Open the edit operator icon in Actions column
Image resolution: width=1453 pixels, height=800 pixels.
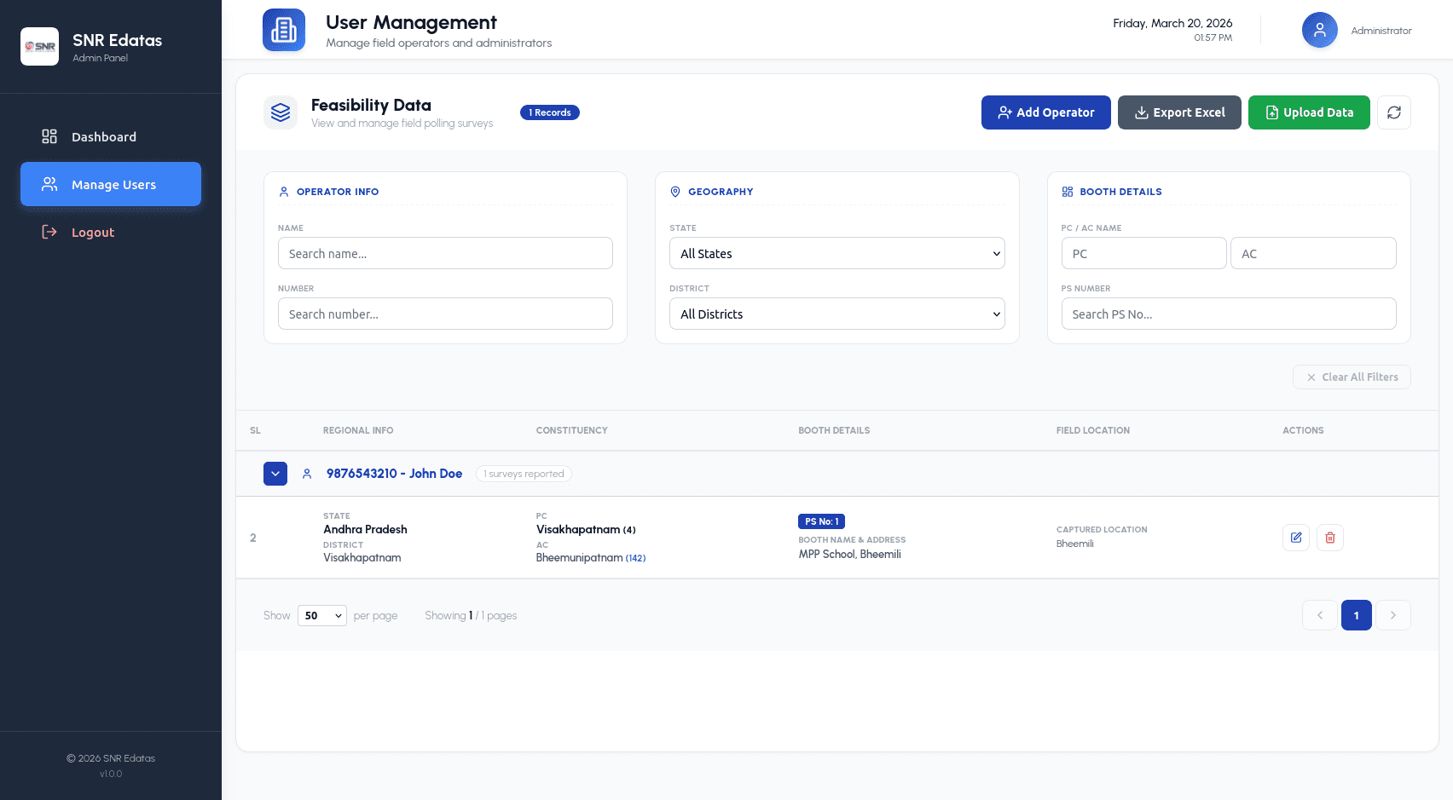click(1295, 537)
